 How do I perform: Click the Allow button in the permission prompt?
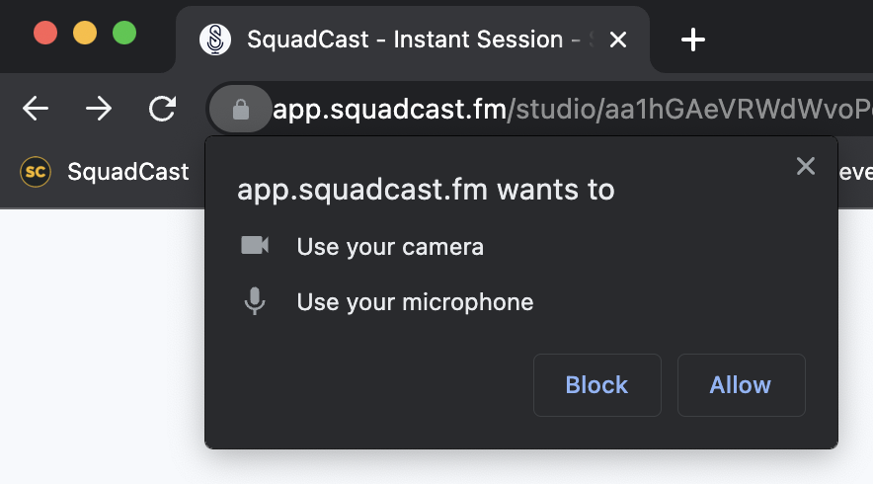point(741,385)
